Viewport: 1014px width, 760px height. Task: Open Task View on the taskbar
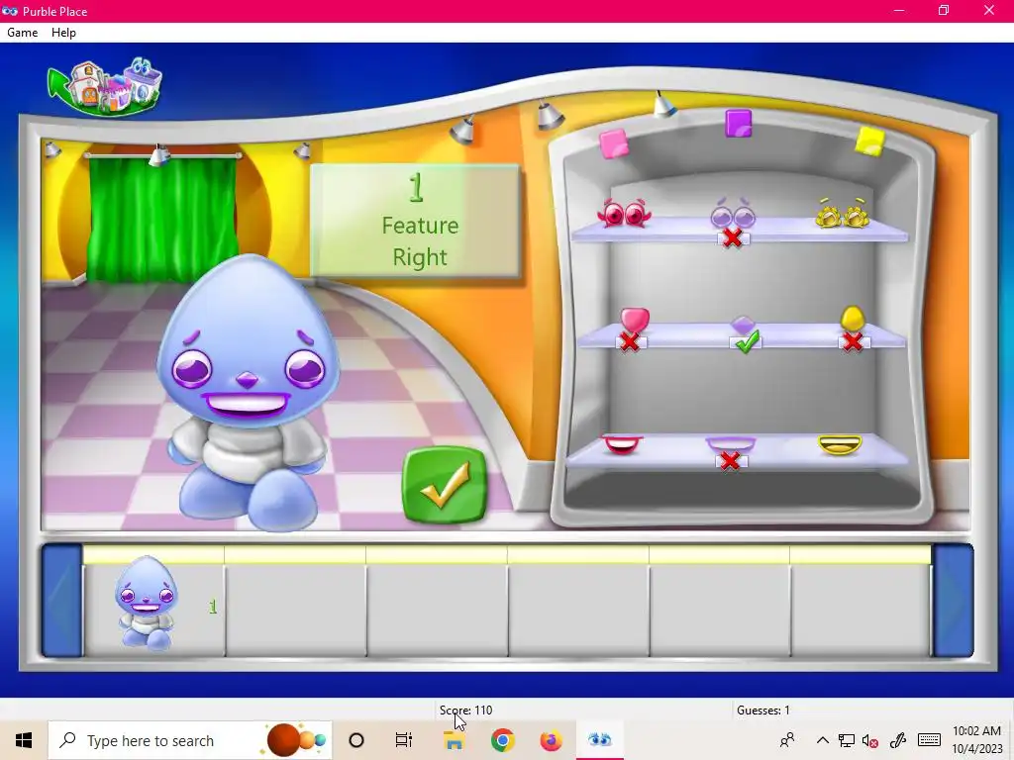404,740
